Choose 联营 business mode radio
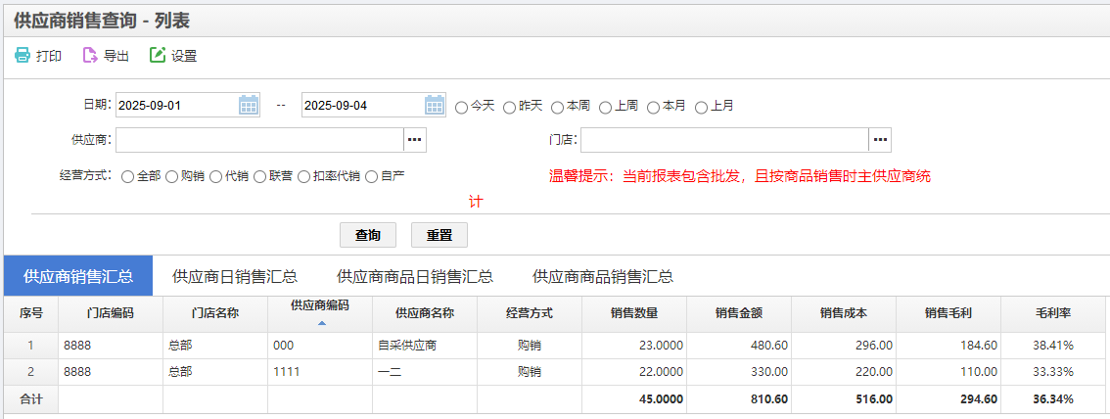Viewport: 1110px width, 419px height. (x=259, y=177)
